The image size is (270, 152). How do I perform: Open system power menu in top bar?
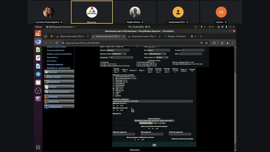(231, 27)
